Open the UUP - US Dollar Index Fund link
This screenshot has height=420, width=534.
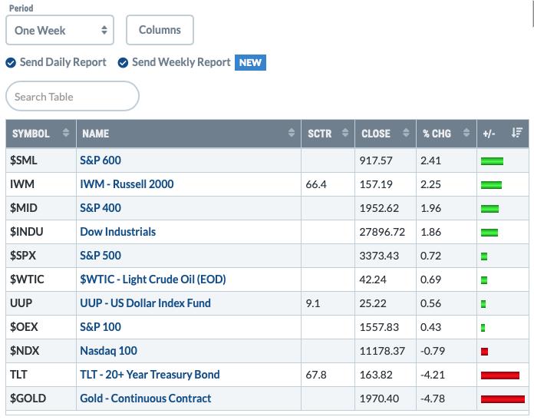[146, 303]
